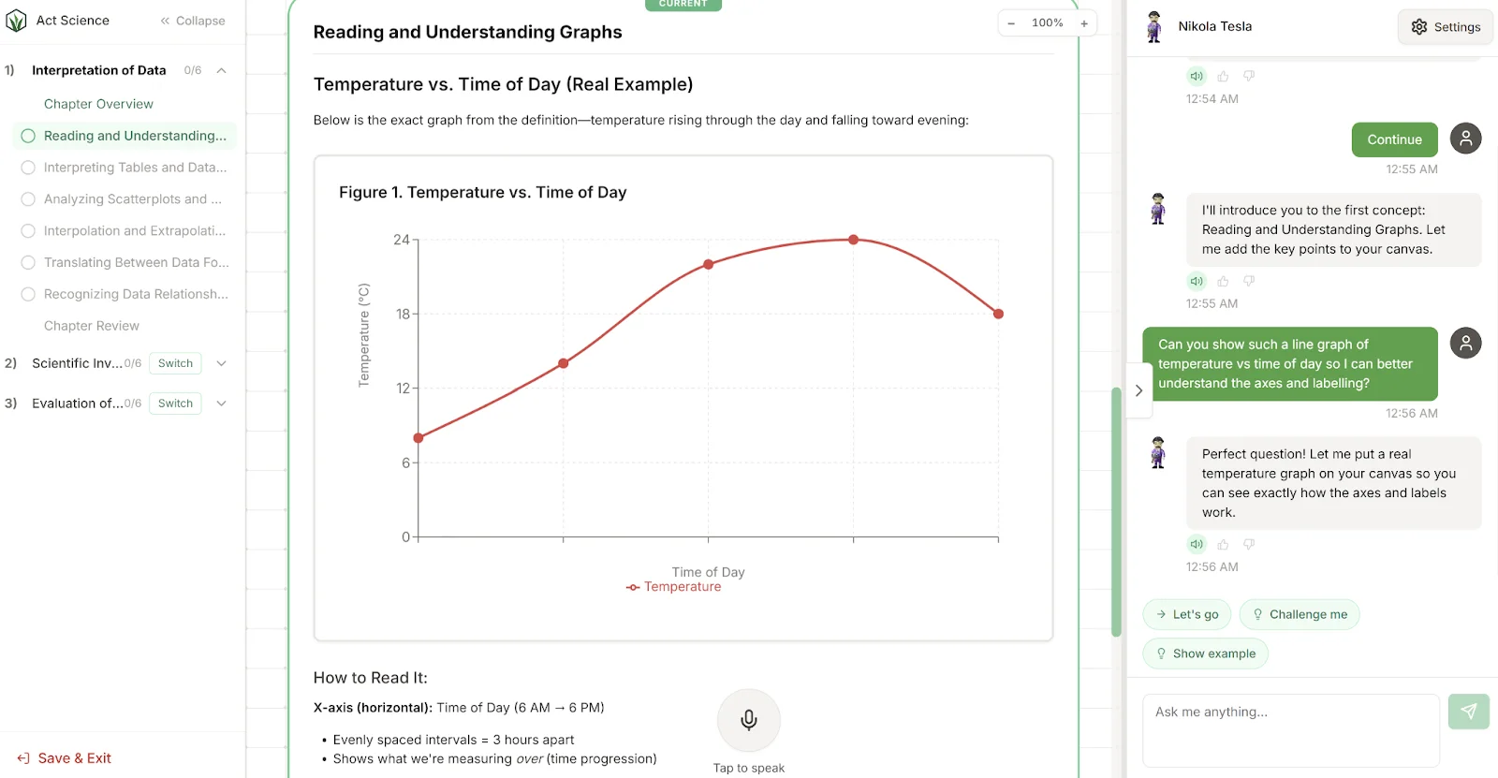Give a thumbs up to the latest tutor reply
This screenshot has width=1498, height=778.
(1223, 544)
